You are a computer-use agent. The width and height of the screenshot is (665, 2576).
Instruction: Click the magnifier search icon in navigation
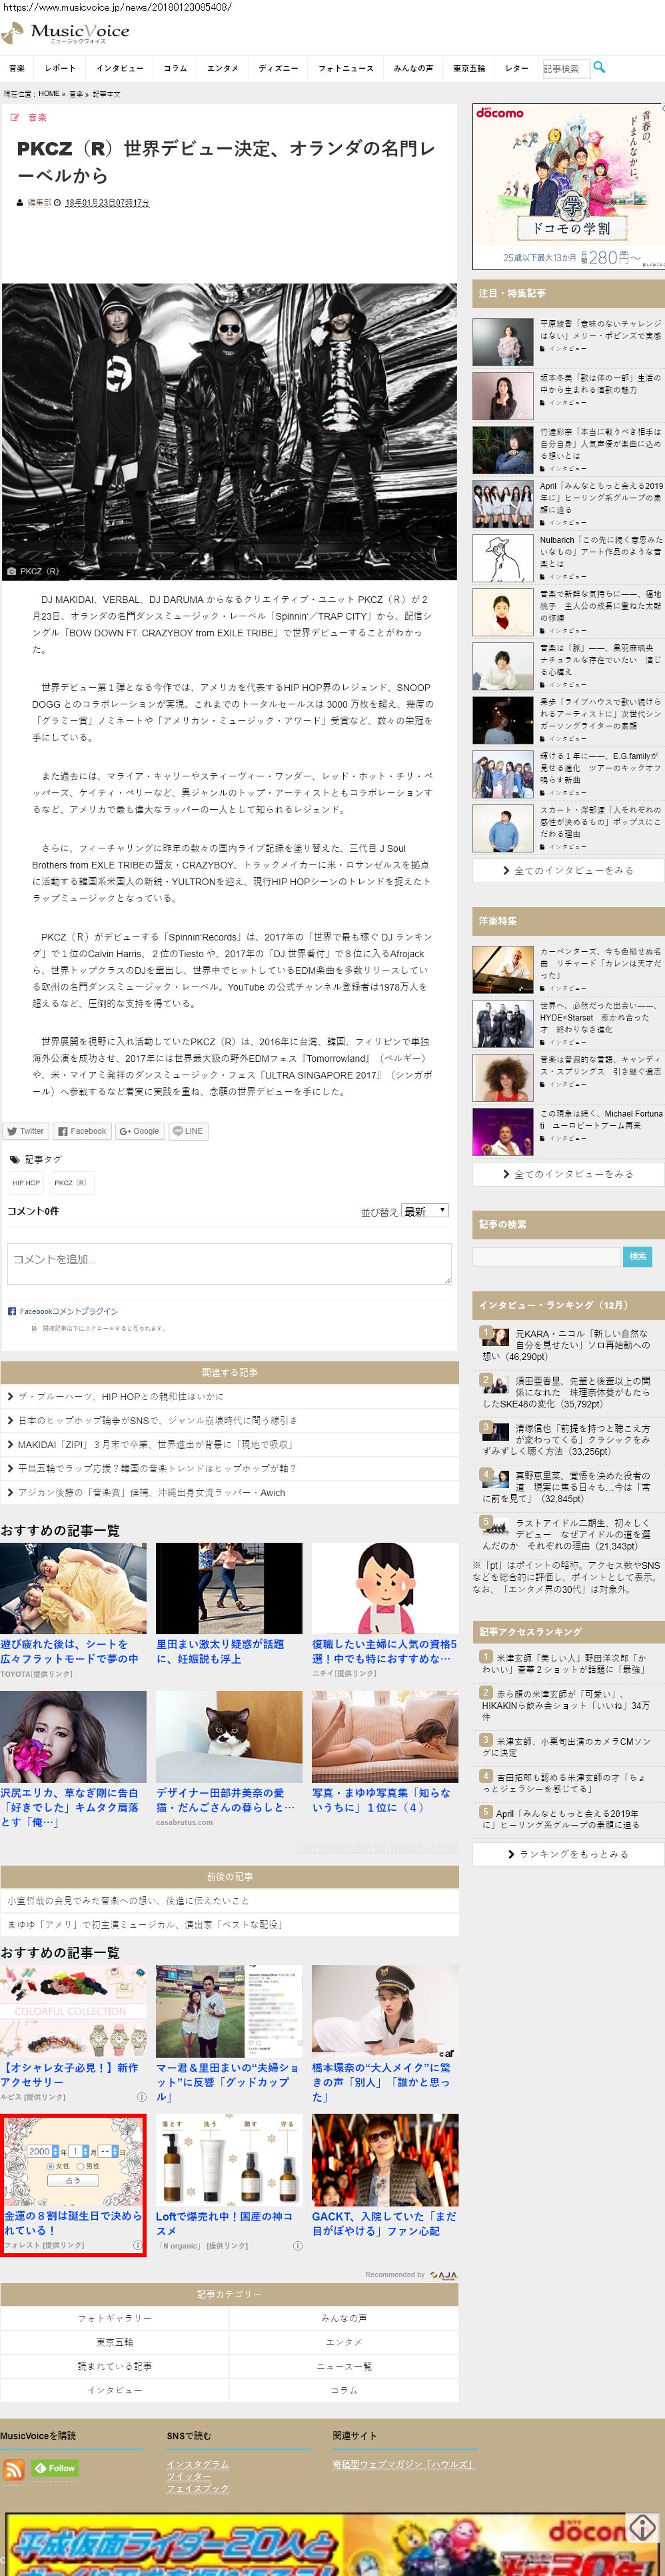point(599,67)
